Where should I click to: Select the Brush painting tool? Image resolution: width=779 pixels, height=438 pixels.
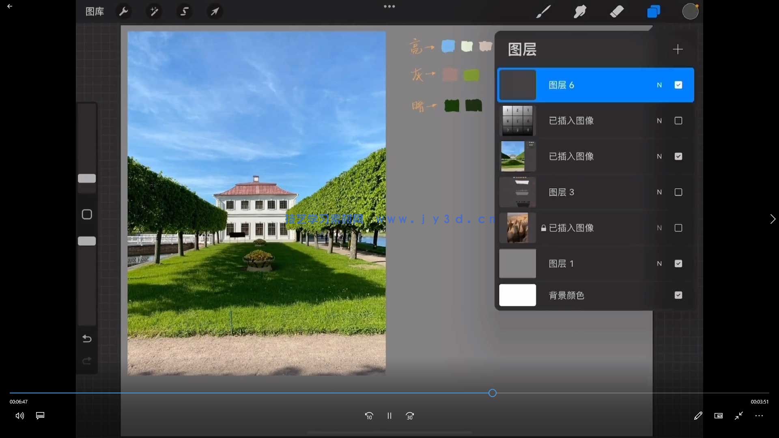pyautogui.click(x=544, y=11)
